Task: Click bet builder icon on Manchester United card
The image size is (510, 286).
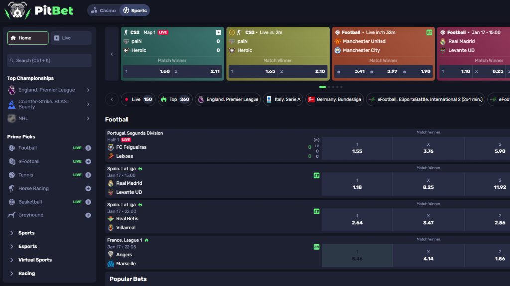Action: click(x=429, y=32)
